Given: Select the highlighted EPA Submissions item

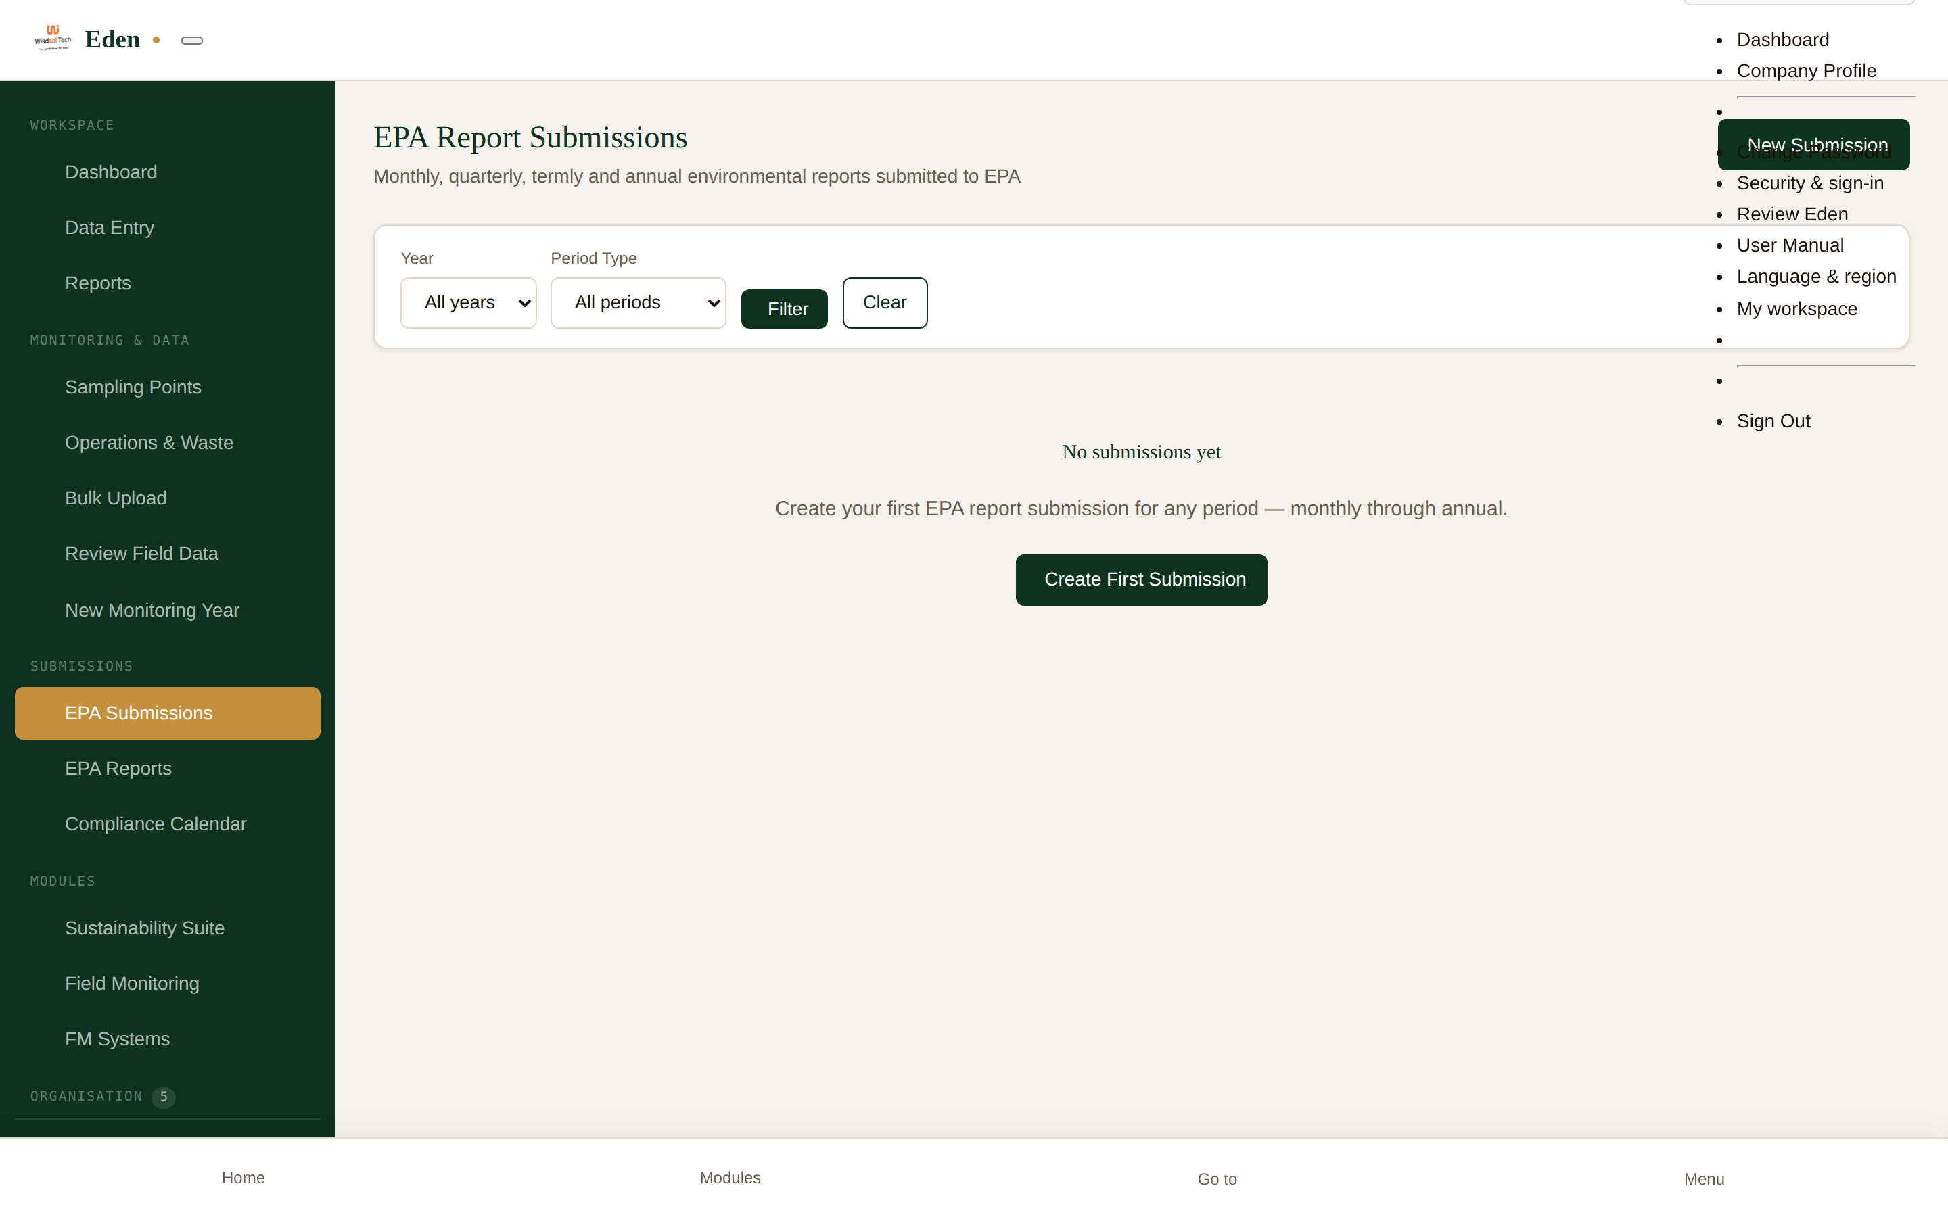Looking at the screenshot, I should [168, 713].
